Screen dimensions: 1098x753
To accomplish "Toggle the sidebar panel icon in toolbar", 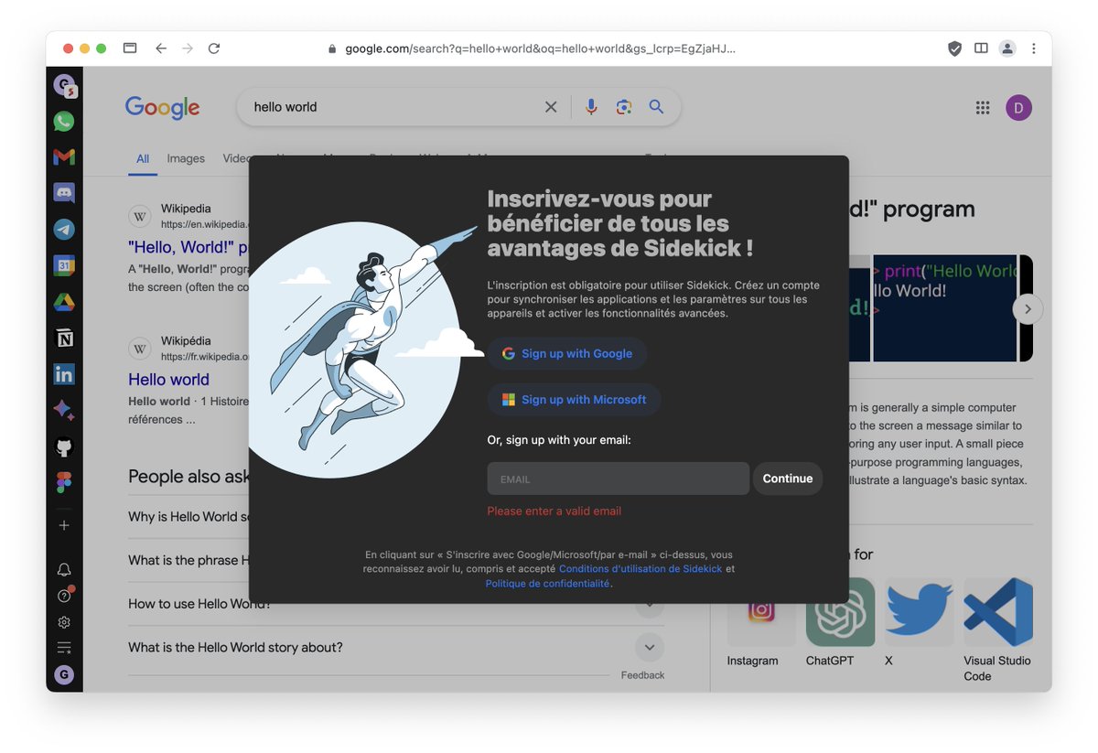I will (x=130, y=48).
